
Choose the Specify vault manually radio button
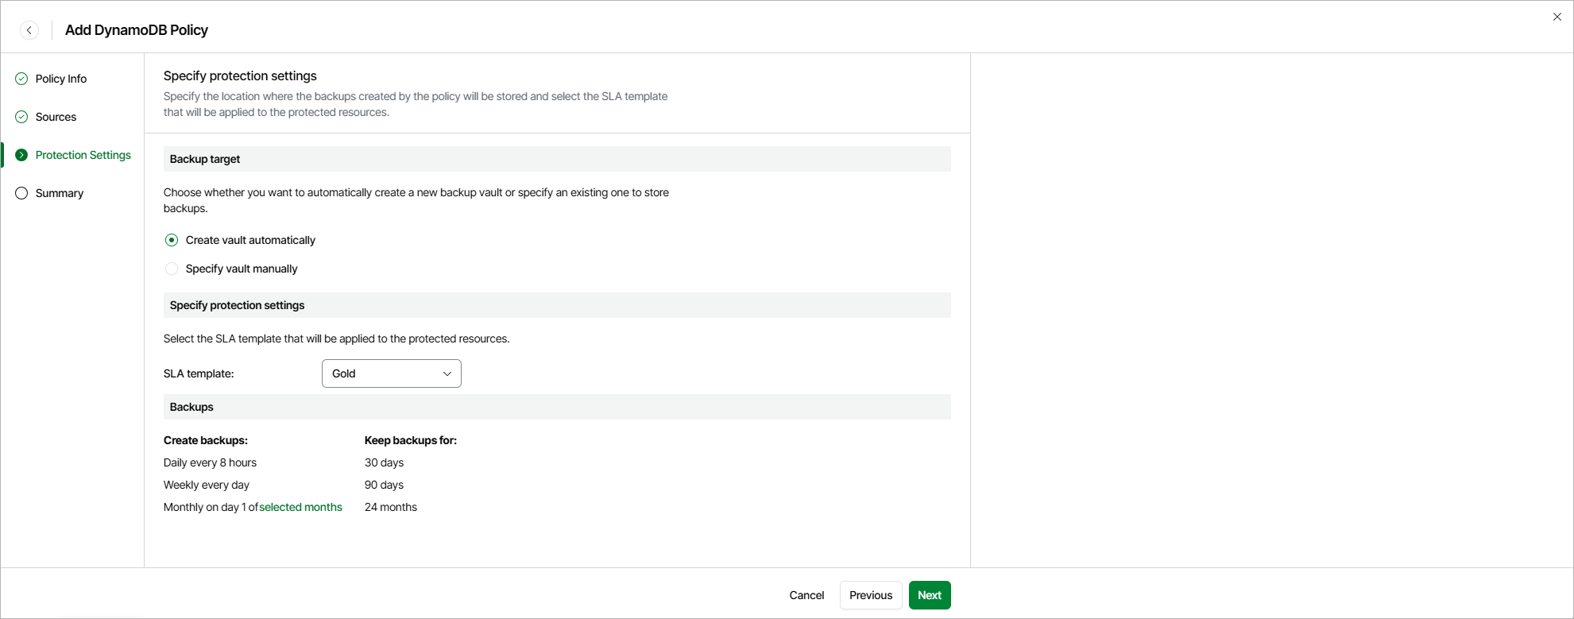[172, 269]
